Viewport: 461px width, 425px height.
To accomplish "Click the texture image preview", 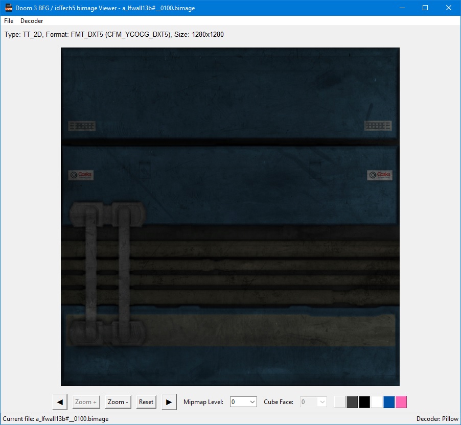I will [x=230, y=217].
